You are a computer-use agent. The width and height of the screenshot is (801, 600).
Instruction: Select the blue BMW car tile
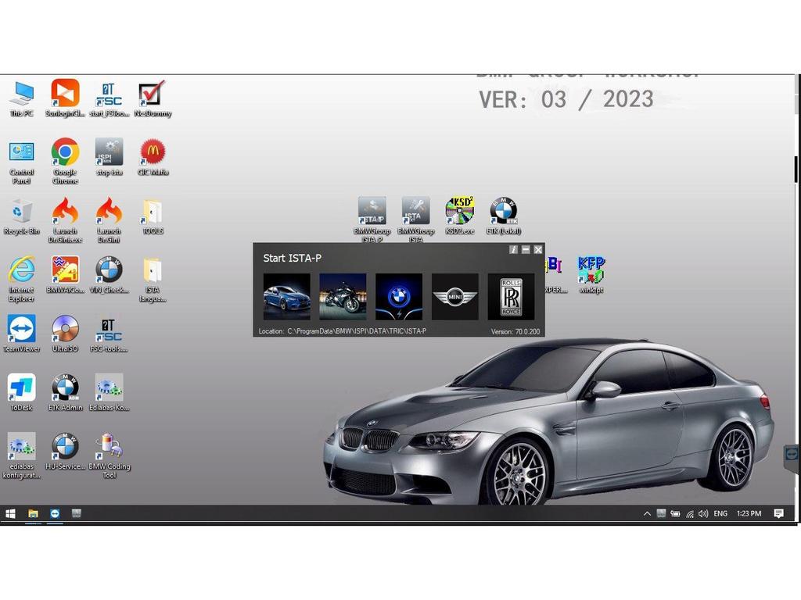pos(286,296)
